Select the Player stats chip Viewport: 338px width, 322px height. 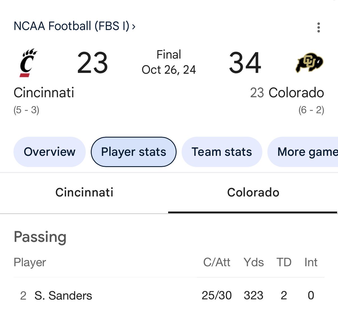134,152
